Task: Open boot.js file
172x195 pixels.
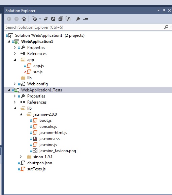Action: pos(45,120)
